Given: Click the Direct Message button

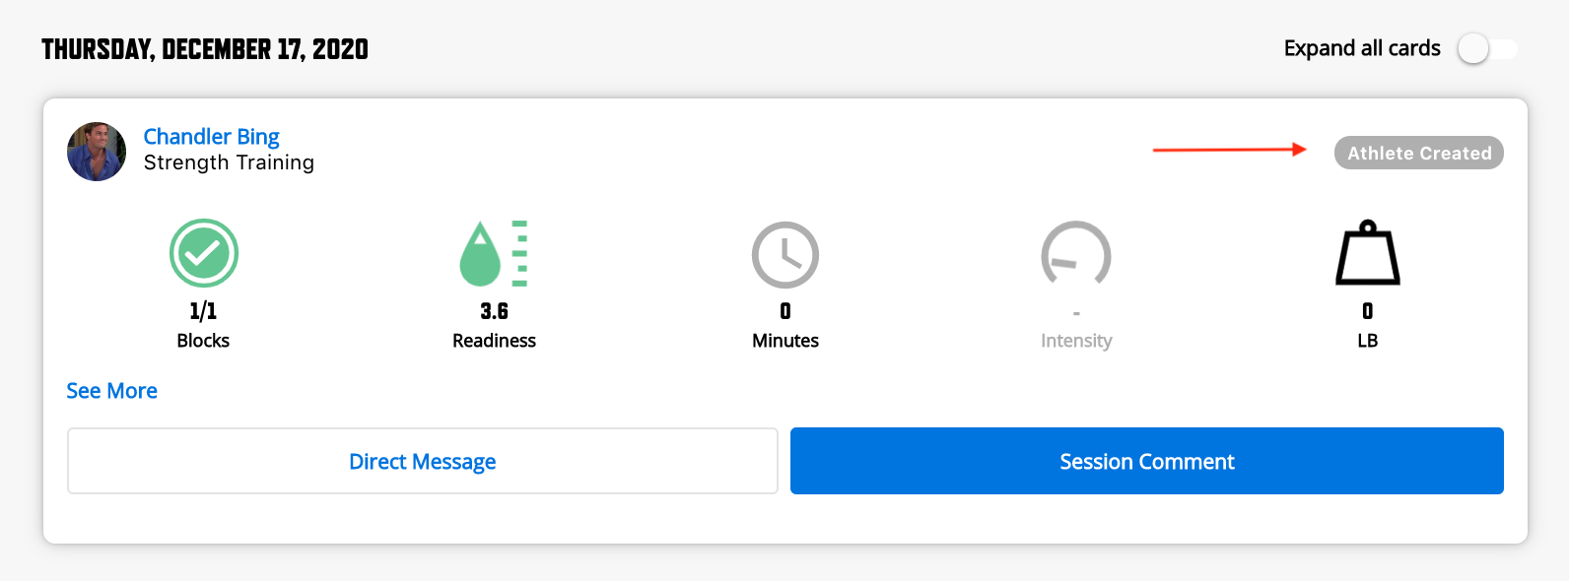Looking at the screenshot, I should pos(423,461).
